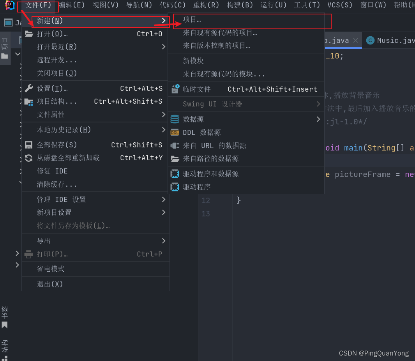The image size is (415, 361).
Task: Open the 工具(T) menu
Action: coord(307,5)
